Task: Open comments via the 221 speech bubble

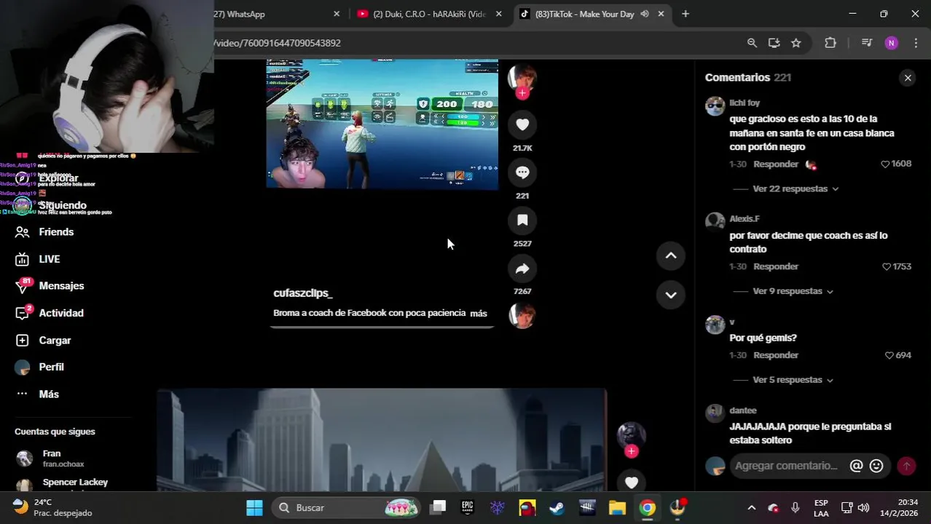Action: (x=522, y=172)
